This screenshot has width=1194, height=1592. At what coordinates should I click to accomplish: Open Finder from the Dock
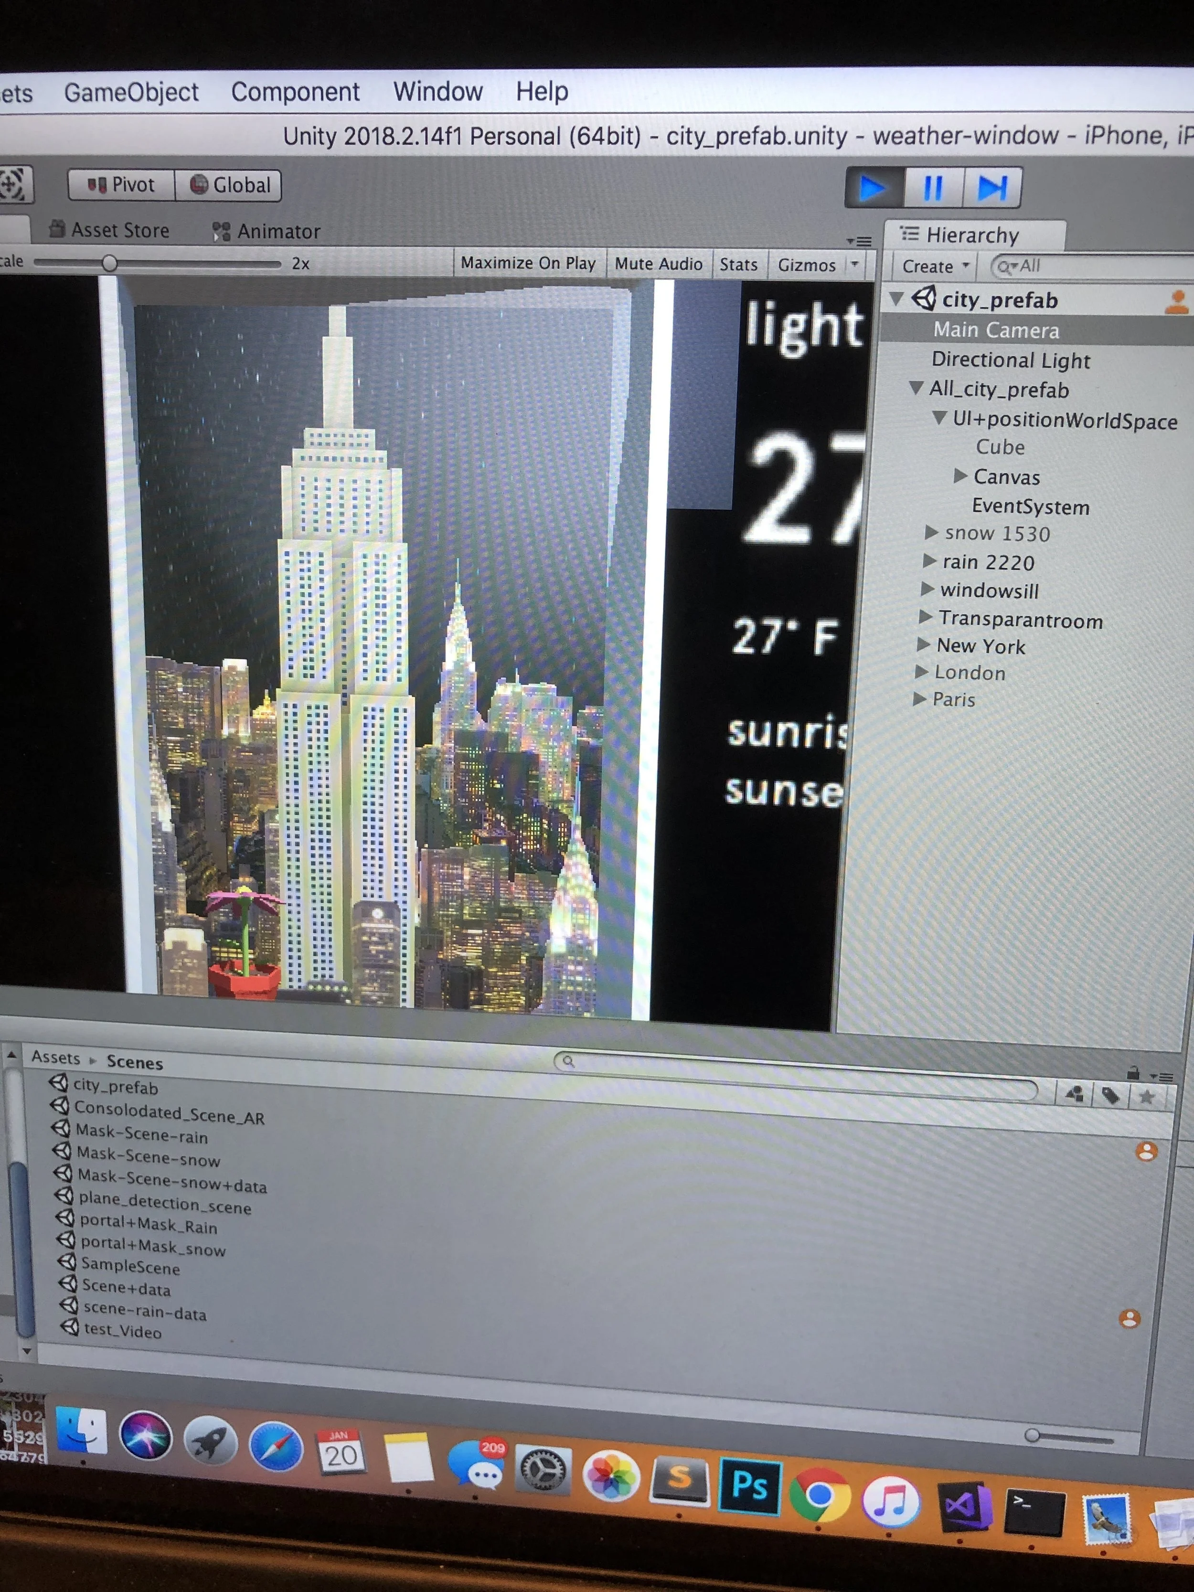[x=81, y=1431]
